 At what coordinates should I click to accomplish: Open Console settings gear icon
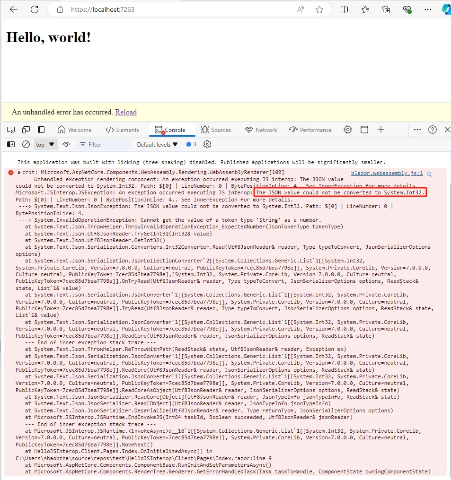tap(207, 144)
